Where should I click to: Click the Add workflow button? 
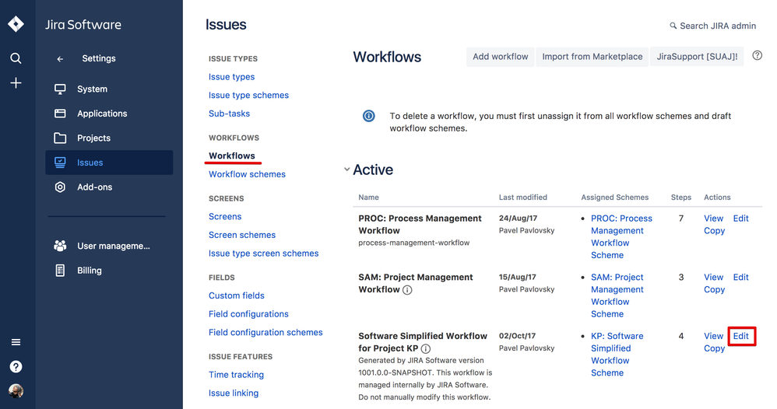[500, 57]
